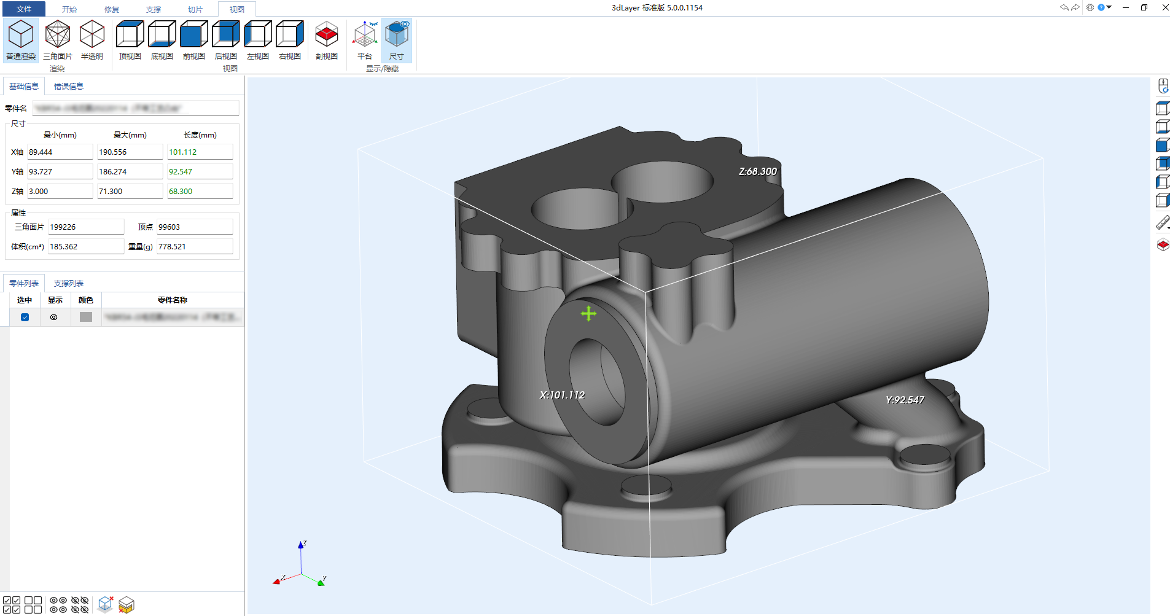Switch to the 支撑 ribbon tab
The width and height of the screenshot is (1170, 616).
154,9
